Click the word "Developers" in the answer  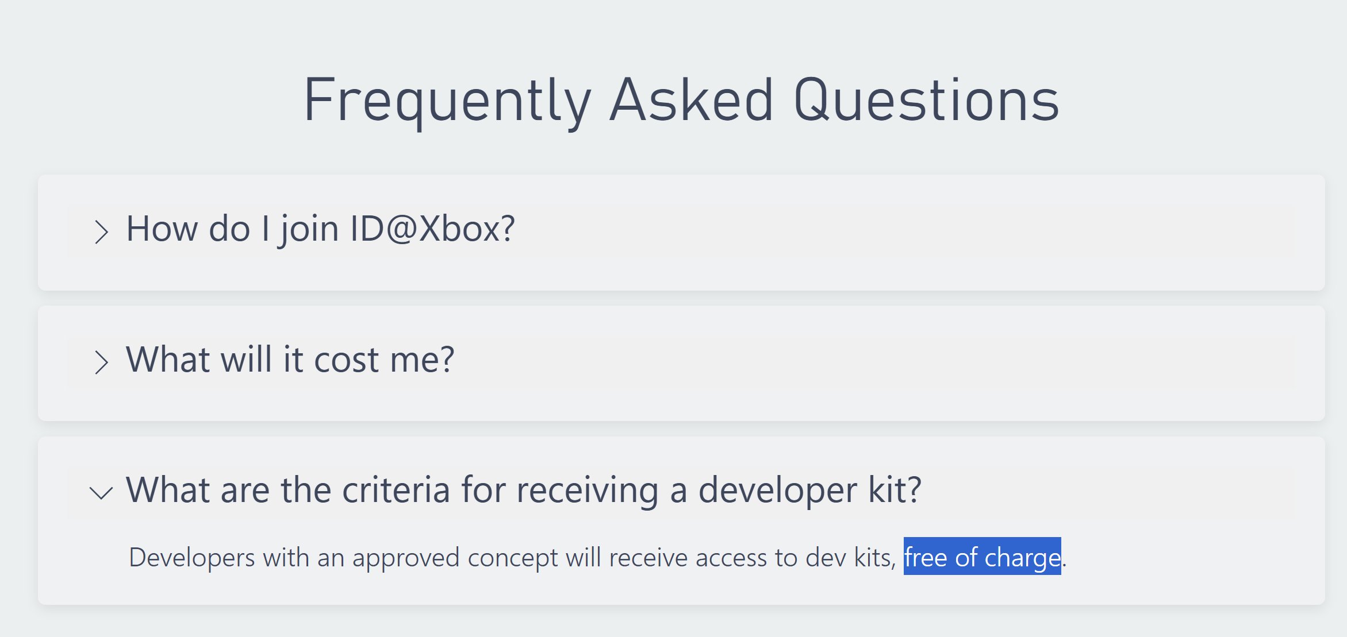[191, 558]
